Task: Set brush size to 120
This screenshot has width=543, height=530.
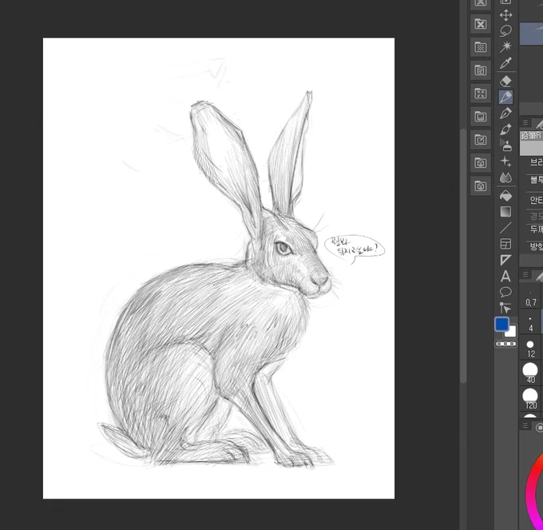Action: [x=530, y=399]
